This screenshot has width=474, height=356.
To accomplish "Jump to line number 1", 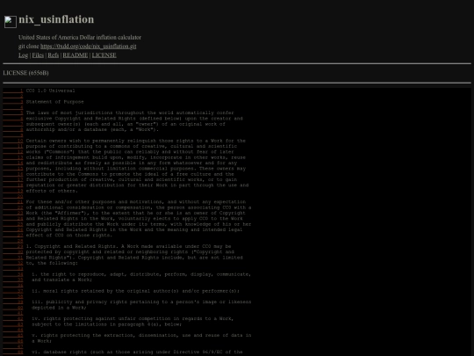I will [x=13, y=91].
